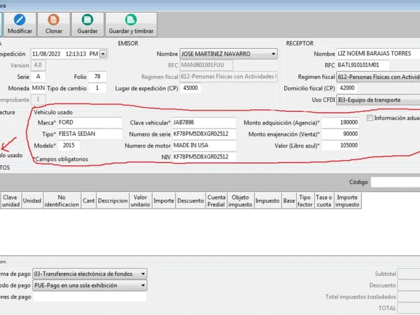Viewport: 420px width, 315px height.
Task: Click the Valor unitario column header
Action: tap(140, 201)
